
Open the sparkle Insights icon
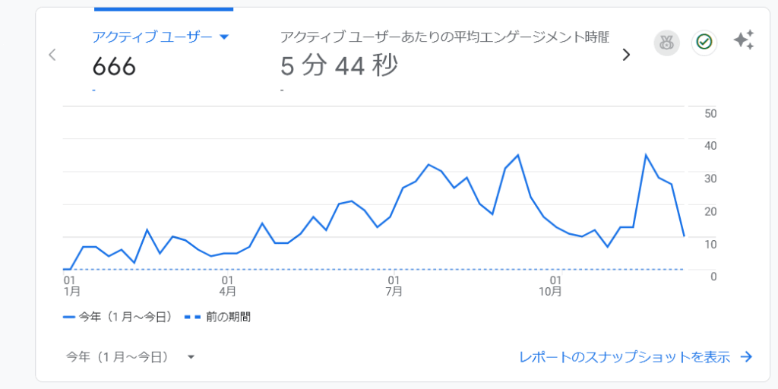744,41
